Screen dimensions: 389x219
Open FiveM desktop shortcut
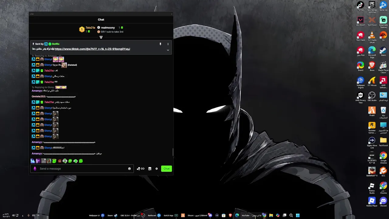click(372, 112)
